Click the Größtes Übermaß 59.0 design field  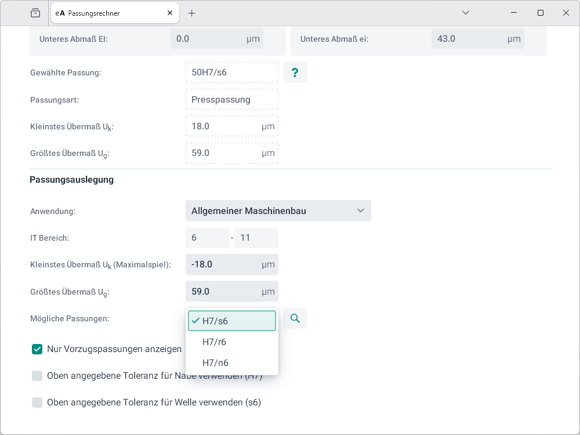click(223, 291)
